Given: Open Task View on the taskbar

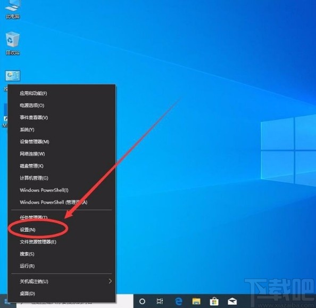Looking at the screenshot, I should [160, 302].
